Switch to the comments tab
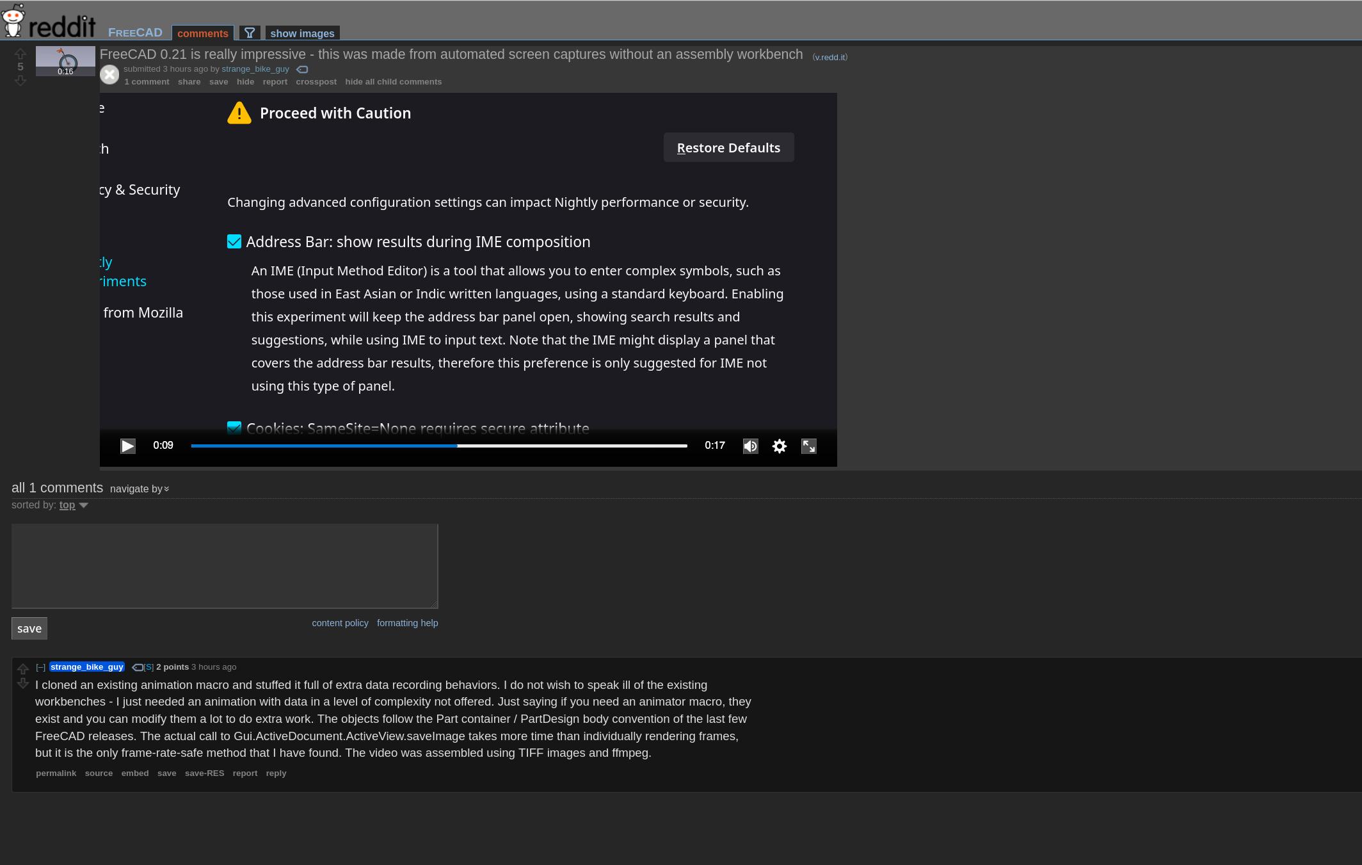The height and width of the screenshot is (865, 1362). pyautogui.click(x=202, y=33)
